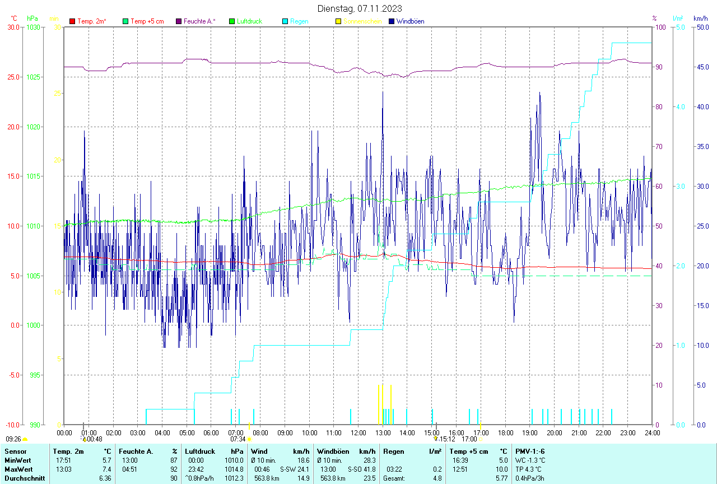Click the average temperature value 6.36

click(105, 478)
